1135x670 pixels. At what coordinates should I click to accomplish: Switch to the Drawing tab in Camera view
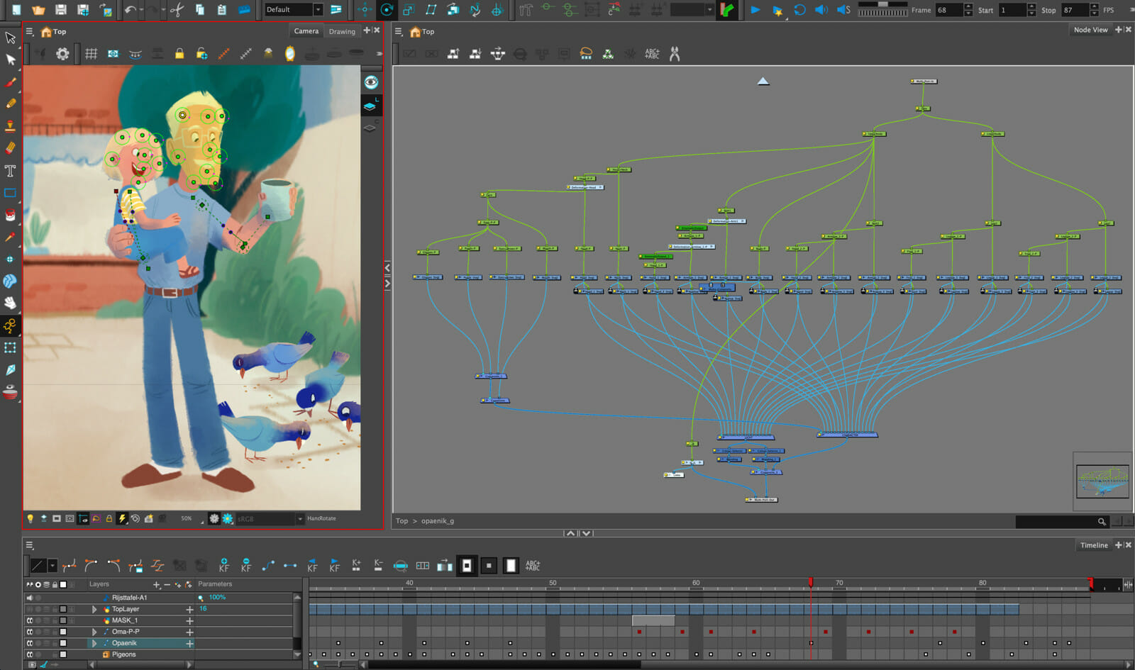[342, 31]
